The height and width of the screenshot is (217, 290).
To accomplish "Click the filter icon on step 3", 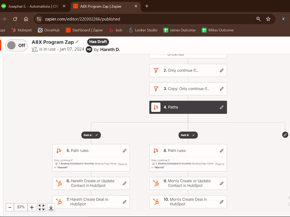I will point(156,89).
